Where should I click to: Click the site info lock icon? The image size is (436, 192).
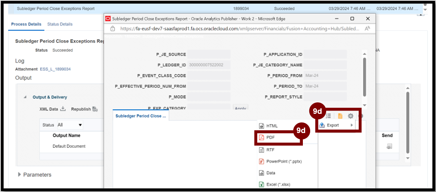113,28
